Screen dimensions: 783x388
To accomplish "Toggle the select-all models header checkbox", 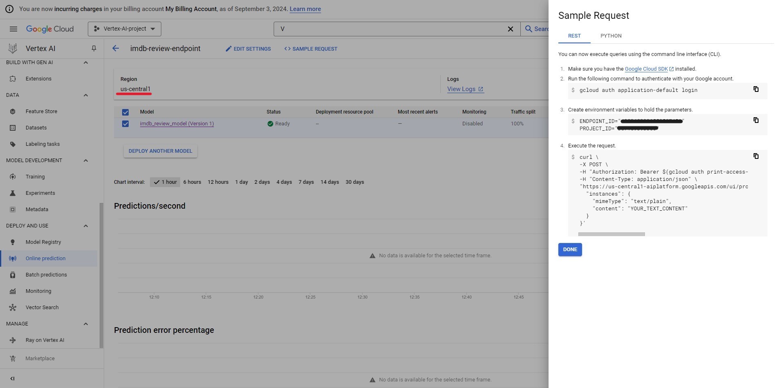I will tap(125, 112).
